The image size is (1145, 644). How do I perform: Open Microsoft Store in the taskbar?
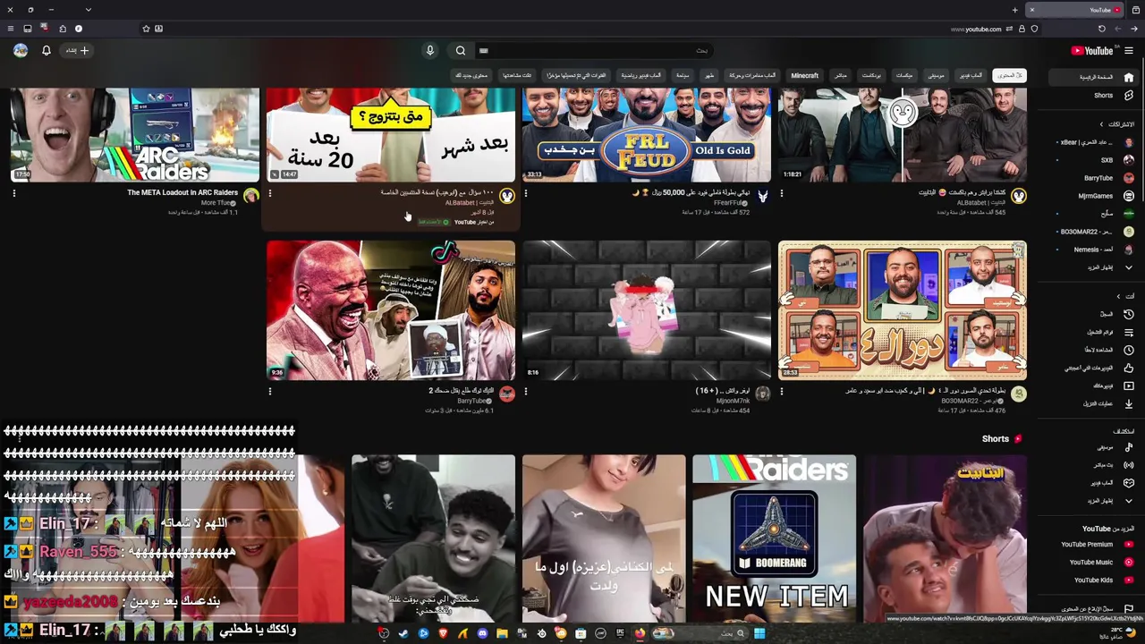point(581,633)
